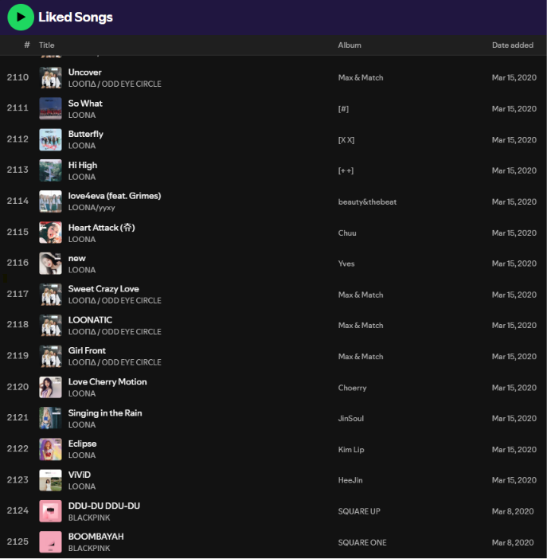
Task: Open the album link Yves
Action: pos(346,264)
